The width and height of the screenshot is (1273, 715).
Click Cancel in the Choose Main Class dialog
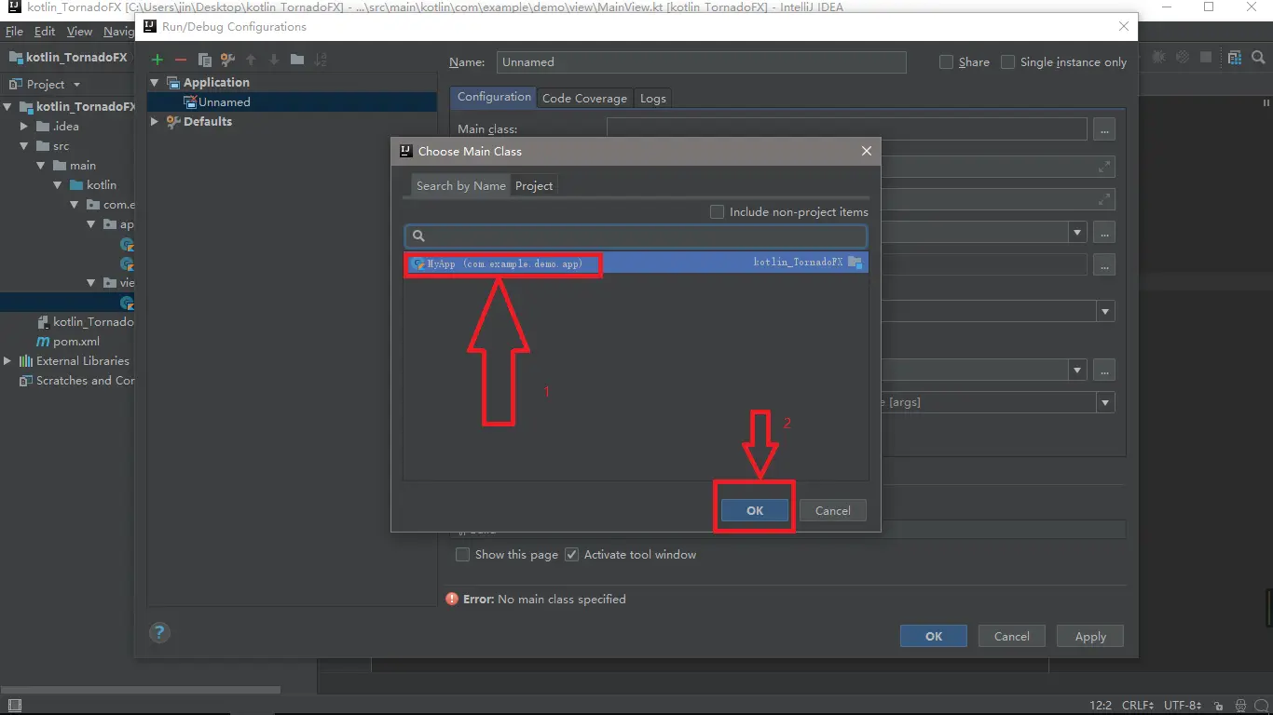(x=832, y=510)
